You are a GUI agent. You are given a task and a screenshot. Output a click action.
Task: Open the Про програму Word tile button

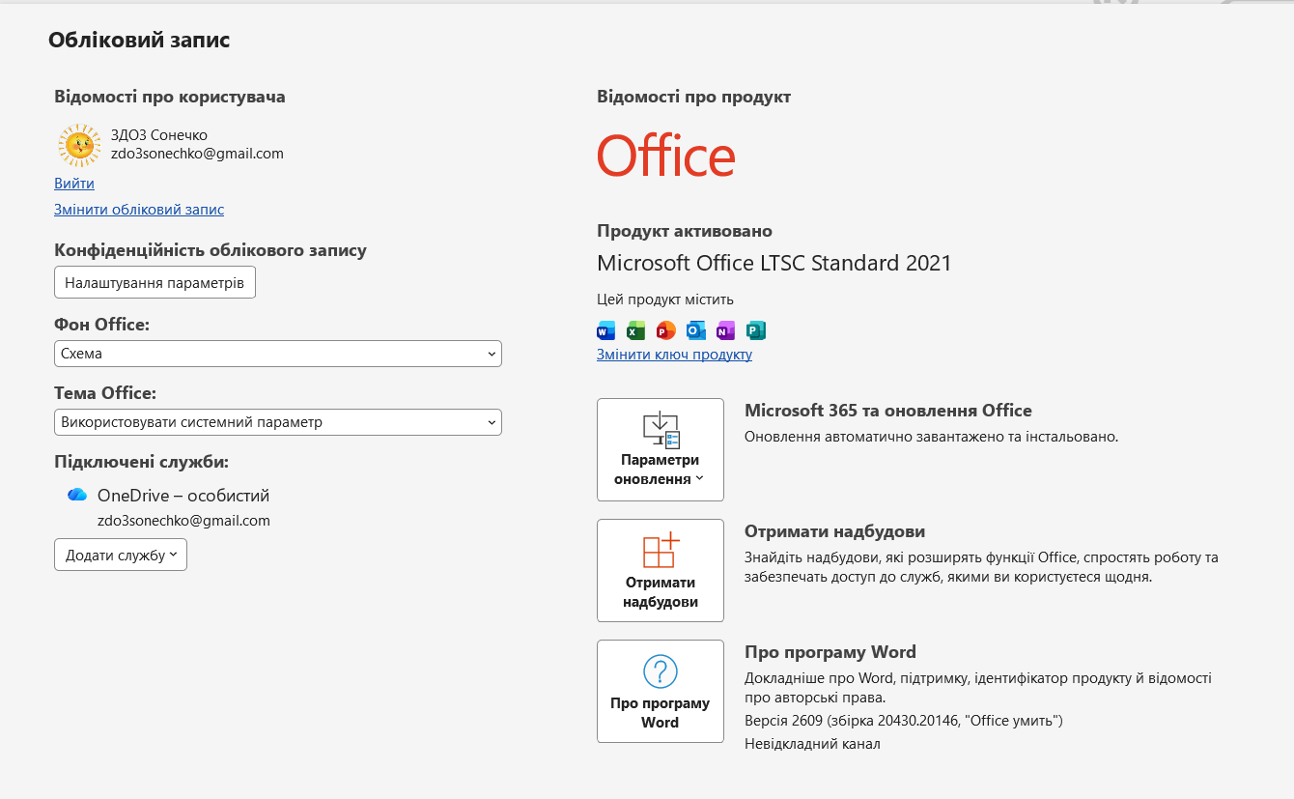661,691
